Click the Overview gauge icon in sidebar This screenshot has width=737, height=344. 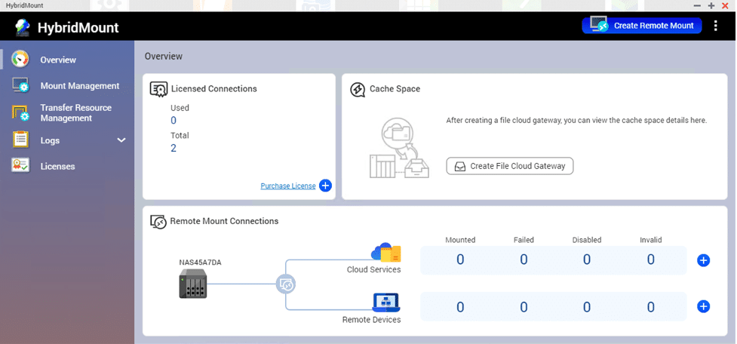20,60
